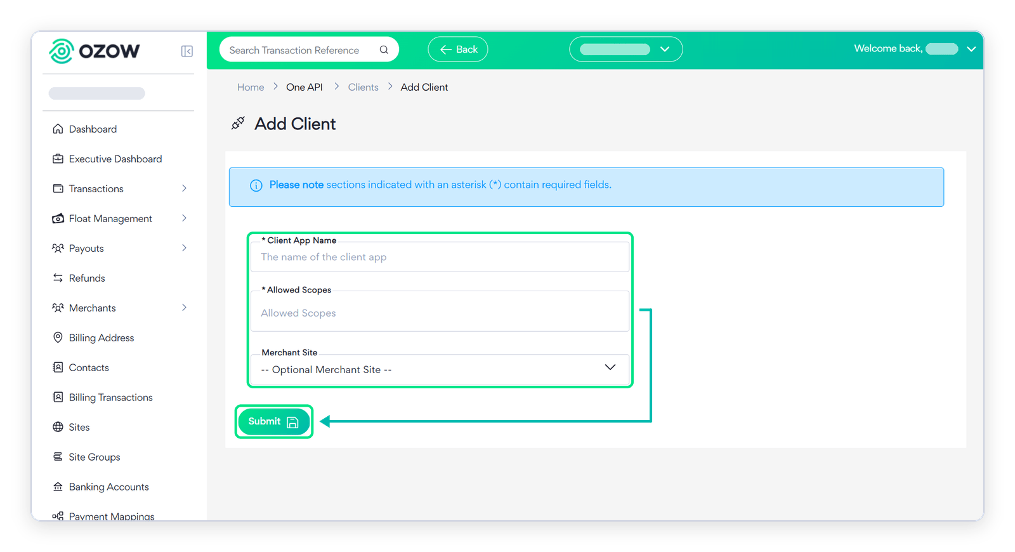Click the info icon in the notice banner

(x=256, y=185)
